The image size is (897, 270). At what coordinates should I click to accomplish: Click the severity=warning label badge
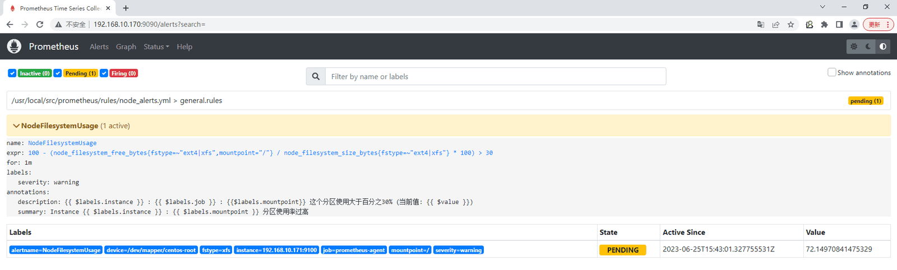pos(458,250)
